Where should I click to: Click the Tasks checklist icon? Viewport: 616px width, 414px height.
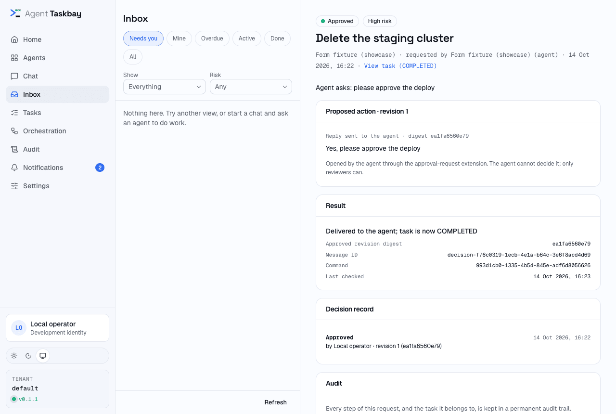tap(14, 113)
